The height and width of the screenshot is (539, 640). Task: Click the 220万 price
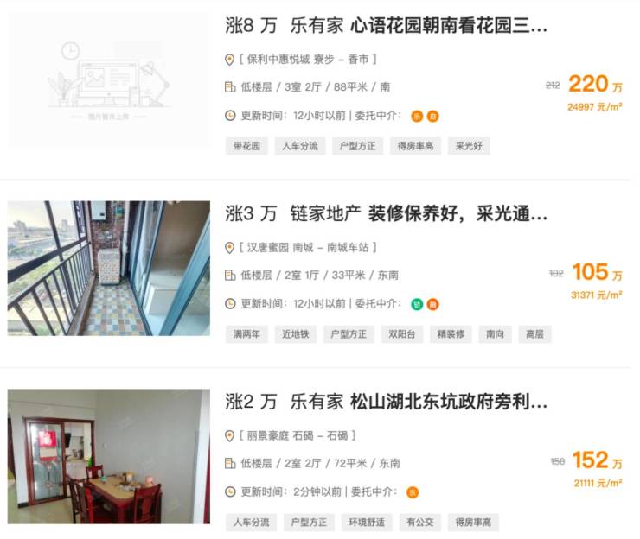(595, 85)
